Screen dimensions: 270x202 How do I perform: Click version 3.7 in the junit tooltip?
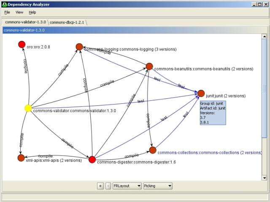[x=203, y=118]
